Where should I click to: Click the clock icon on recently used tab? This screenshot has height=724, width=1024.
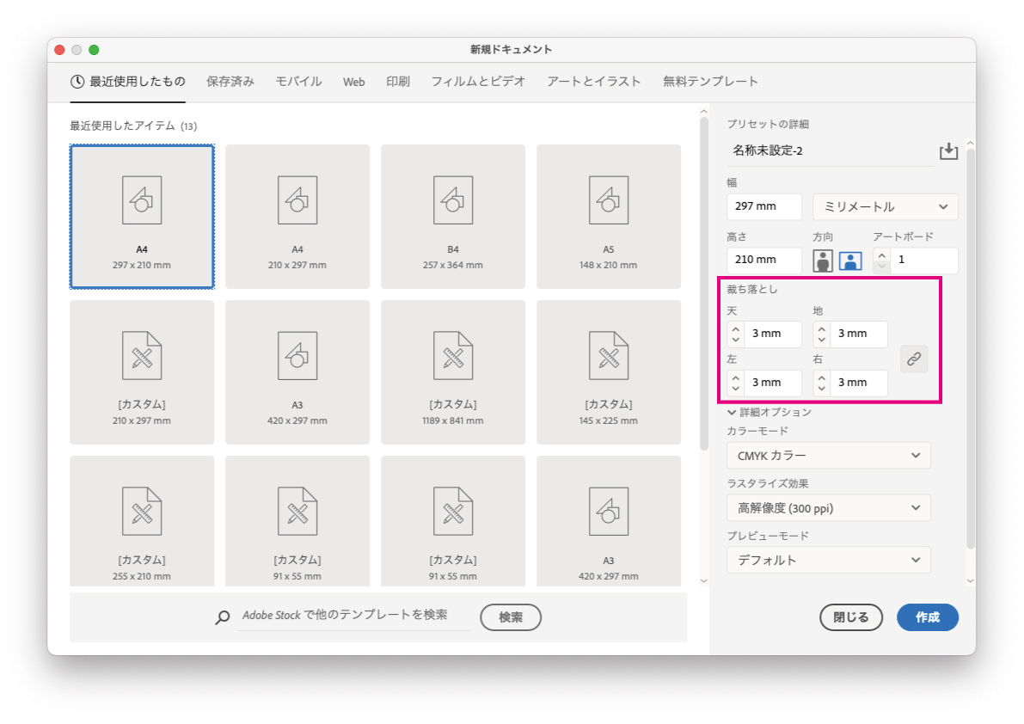77,82
